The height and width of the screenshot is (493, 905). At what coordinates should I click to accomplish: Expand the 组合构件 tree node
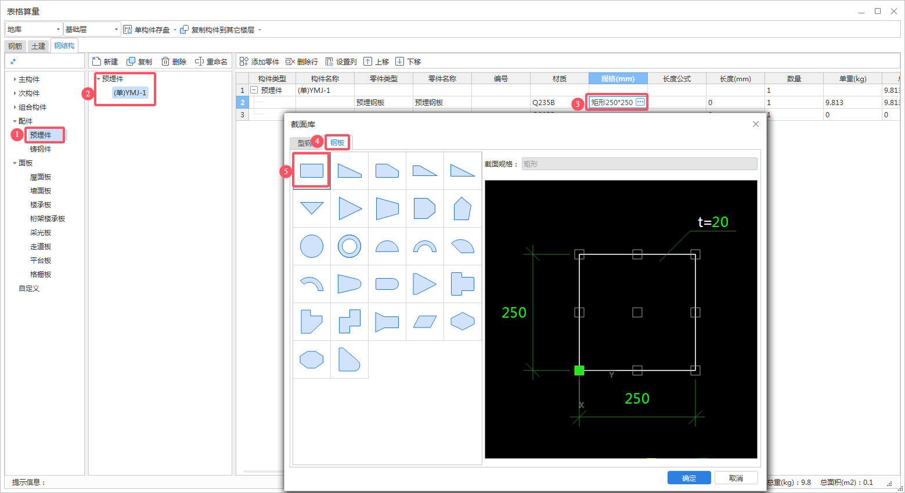pyautogui.click(x=15, y=107)
